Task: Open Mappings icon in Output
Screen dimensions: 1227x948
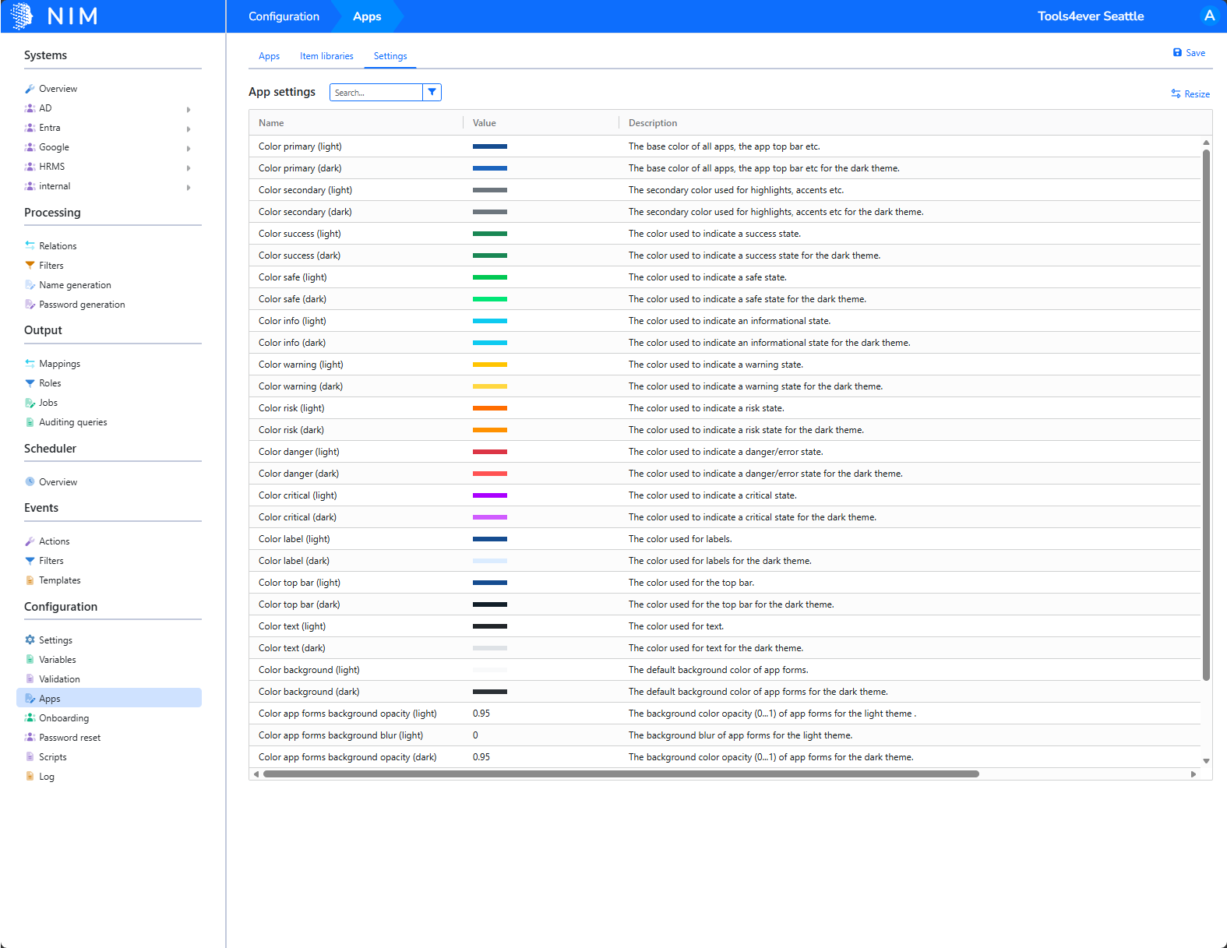Action: click(30, 363)
